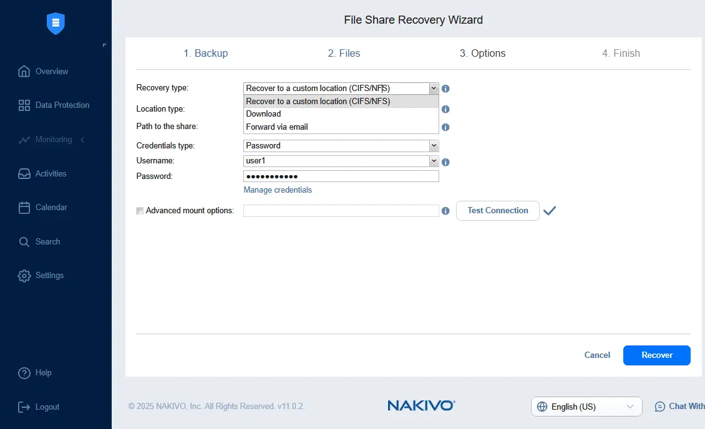Click the Monitoring chart icon

pos(24,140)
